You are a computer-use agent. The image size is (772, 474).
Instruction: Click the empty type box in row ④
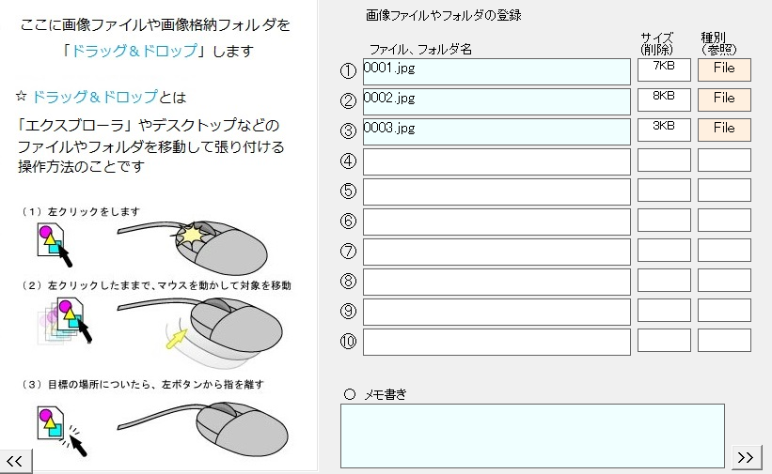[724, 160]
